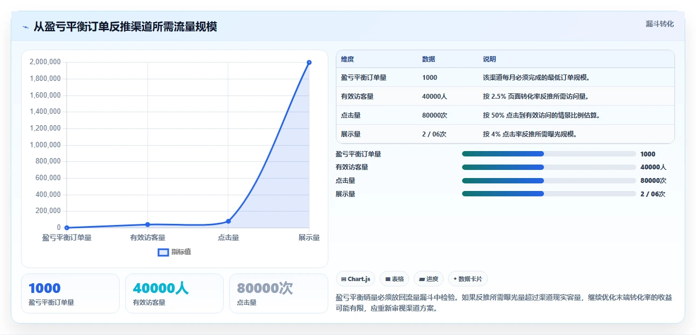Click the 展示量 x-axis label
Viewport: 696px width, 335px height.
click(309, 237)
